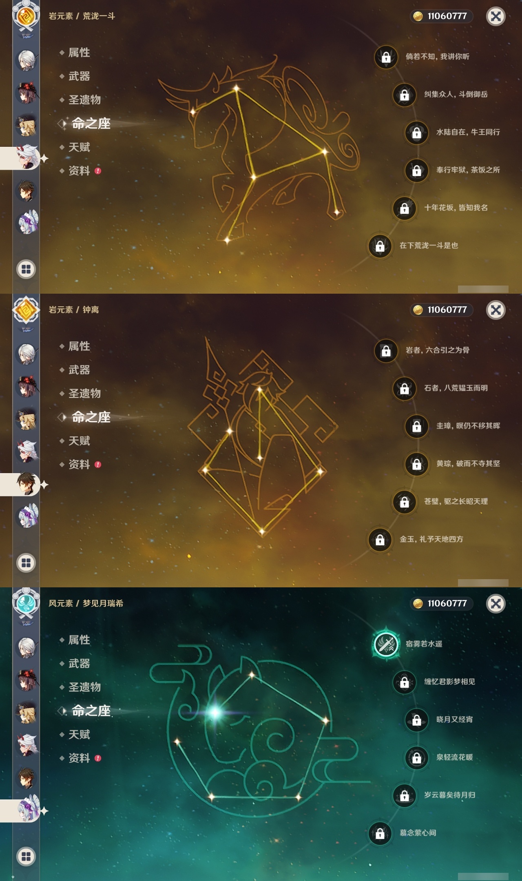This screenshot has width=522, height=881.
Task: Click the Anemo element emblem for 梦见月瑞希
Action: pos(26,603)
